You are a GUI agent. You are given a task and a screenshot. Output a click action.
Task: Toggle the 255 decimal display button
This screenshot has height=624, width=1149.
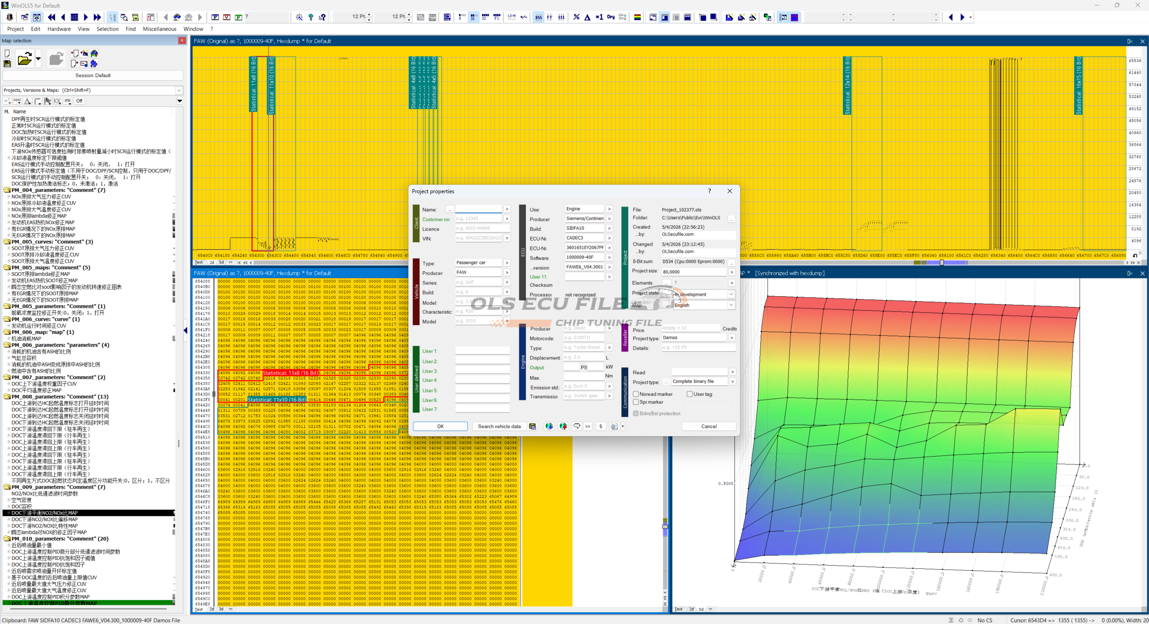tap(539, 17)
